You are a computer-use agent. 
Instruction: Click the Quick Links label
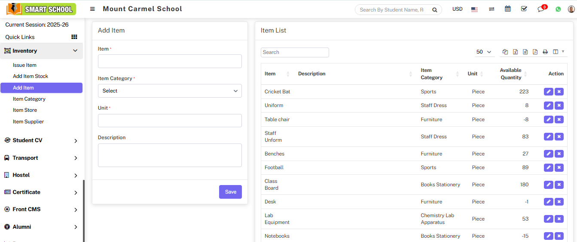coord(20,37)
